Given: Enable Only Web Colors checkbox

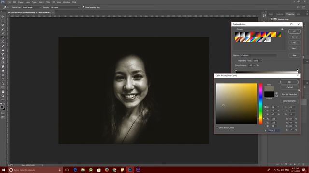Looking at the screenshot, I should click(x=217, y=128).
